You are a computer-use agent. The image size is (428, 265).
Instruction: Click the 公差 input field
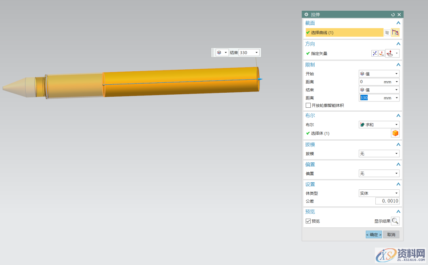tap(387, 201)
